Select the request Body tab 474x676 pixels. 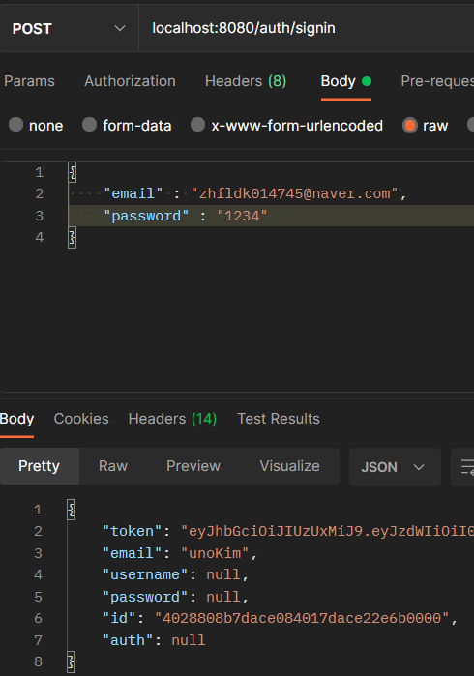(x=346, y=81)
